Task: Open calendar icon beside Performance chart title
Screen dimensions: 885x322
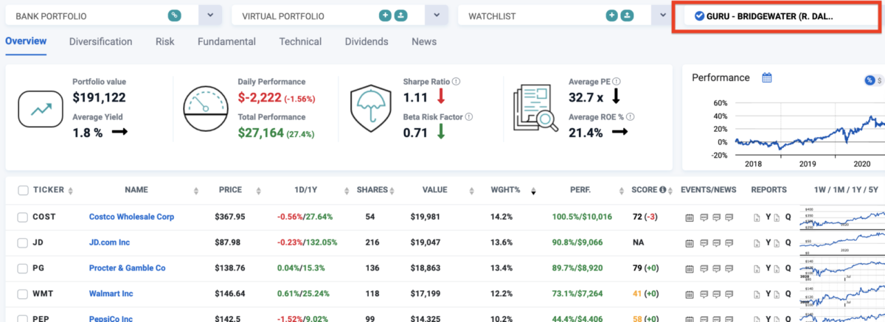Action: coord(767,77)
